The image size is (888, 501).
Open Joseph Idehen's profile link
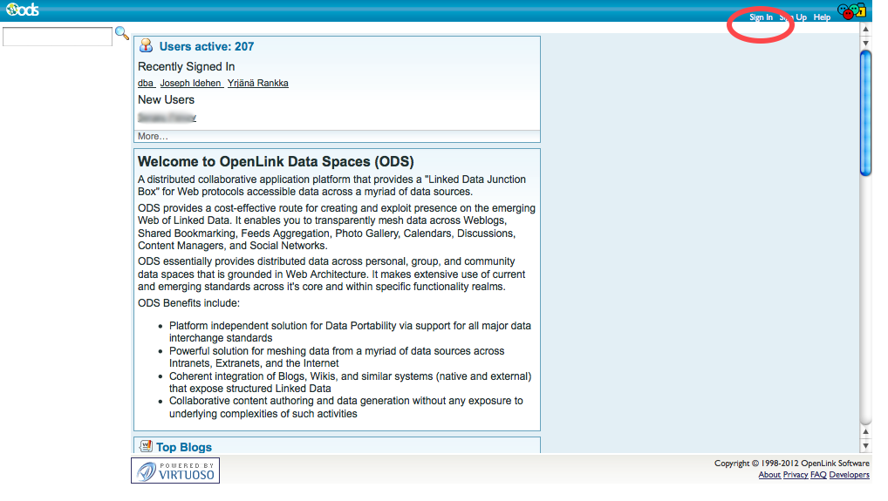coord(191,84)
